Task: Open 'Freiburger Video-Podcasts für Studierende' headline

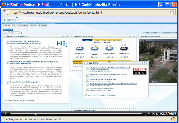Action: tap(34, 62)
